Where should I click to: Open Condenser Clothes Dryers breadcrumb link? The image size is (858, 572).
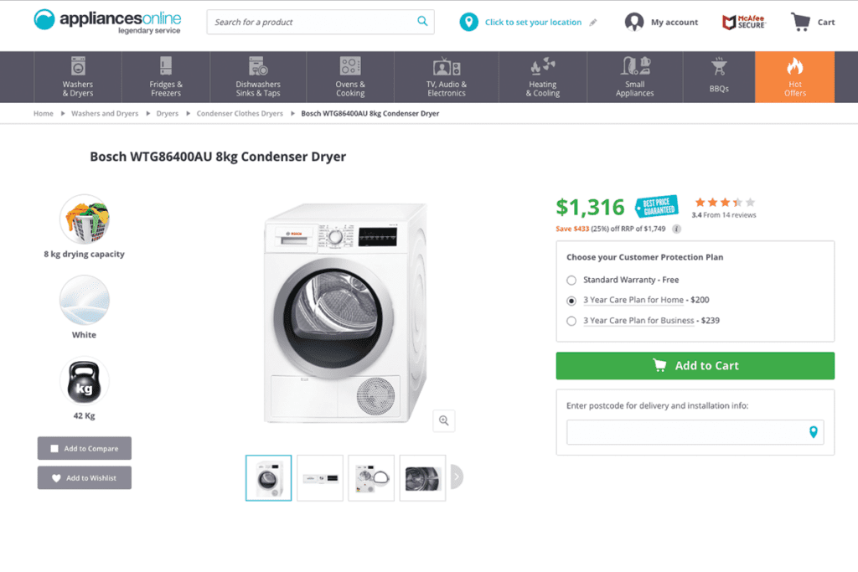pyautogui.click(x=240, y=113)
